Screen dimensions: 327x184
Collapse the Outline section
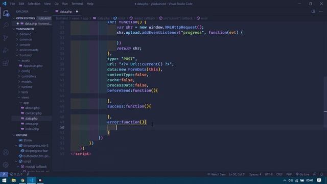click(x=21, y=135)
